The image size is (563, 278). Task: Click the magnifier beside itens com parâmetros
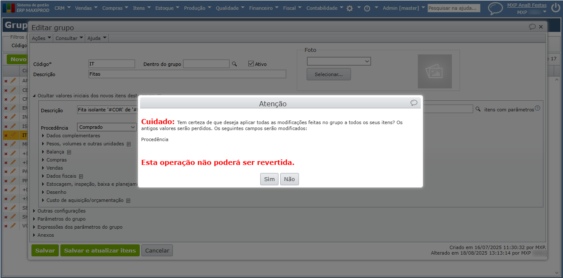[x=478, y=109]
